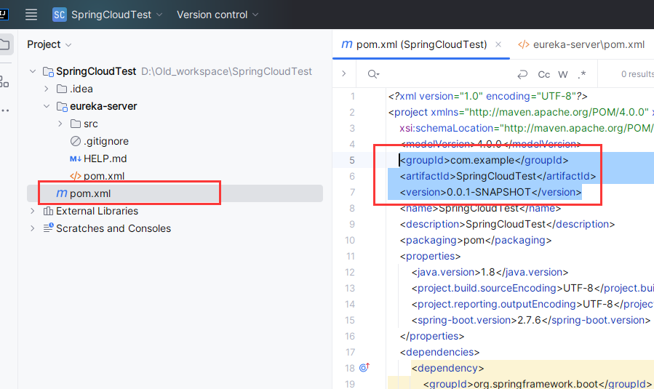This screenshot has height=389, width=654.
Task: Click the new line icon in search bar
Action: [x=522, y=74]
